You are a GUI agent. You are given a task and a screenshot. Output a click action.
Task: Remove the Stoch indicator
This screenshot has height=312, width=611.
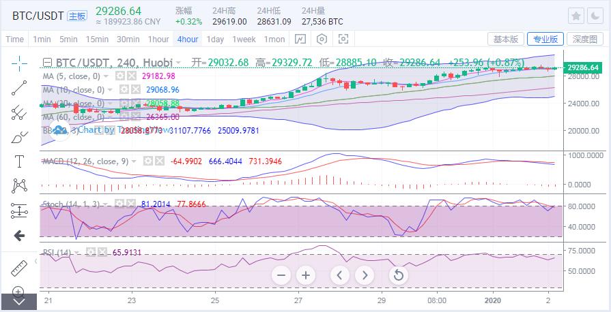(131, 204)
